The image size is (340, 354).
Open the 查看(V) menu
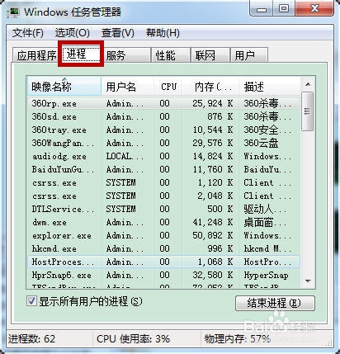coord(118,33)
